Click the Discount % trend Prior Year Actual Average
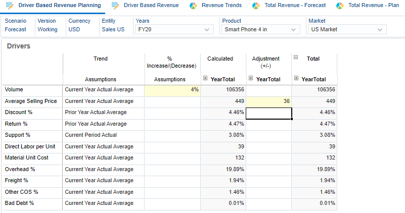This screenshot has width=405, height=213. pyautogui.click(x=103, y=113)
